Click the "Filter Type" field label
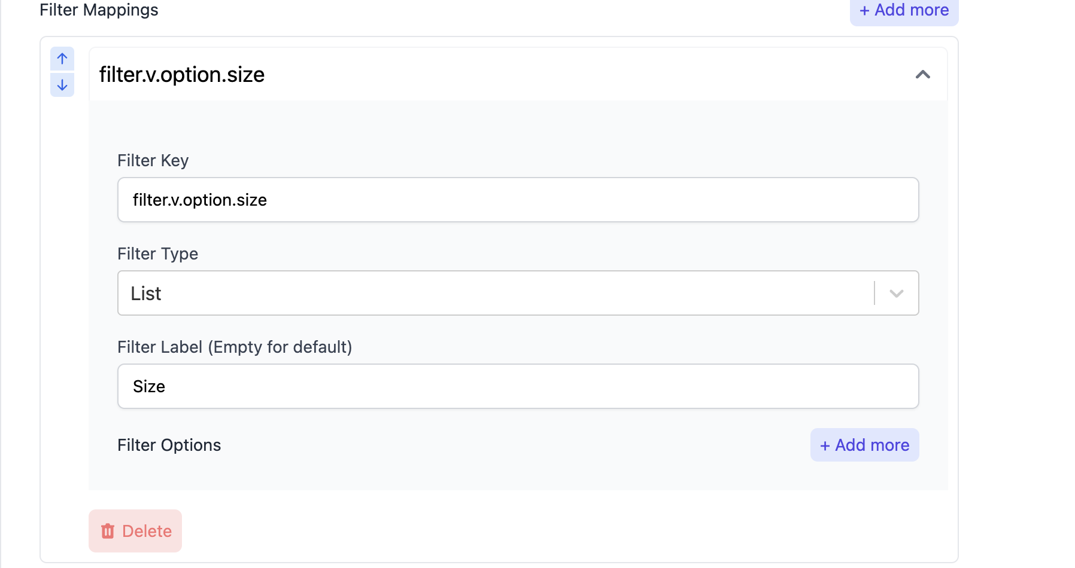The width and height of the screenshot is (1075, 568). pyautogui.click(x=157, y=254)
